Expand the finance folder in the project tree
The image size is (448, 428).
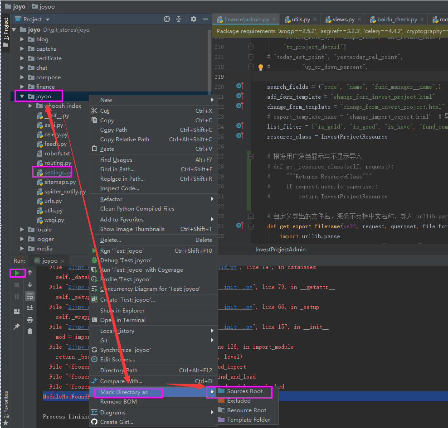[22, 87]
